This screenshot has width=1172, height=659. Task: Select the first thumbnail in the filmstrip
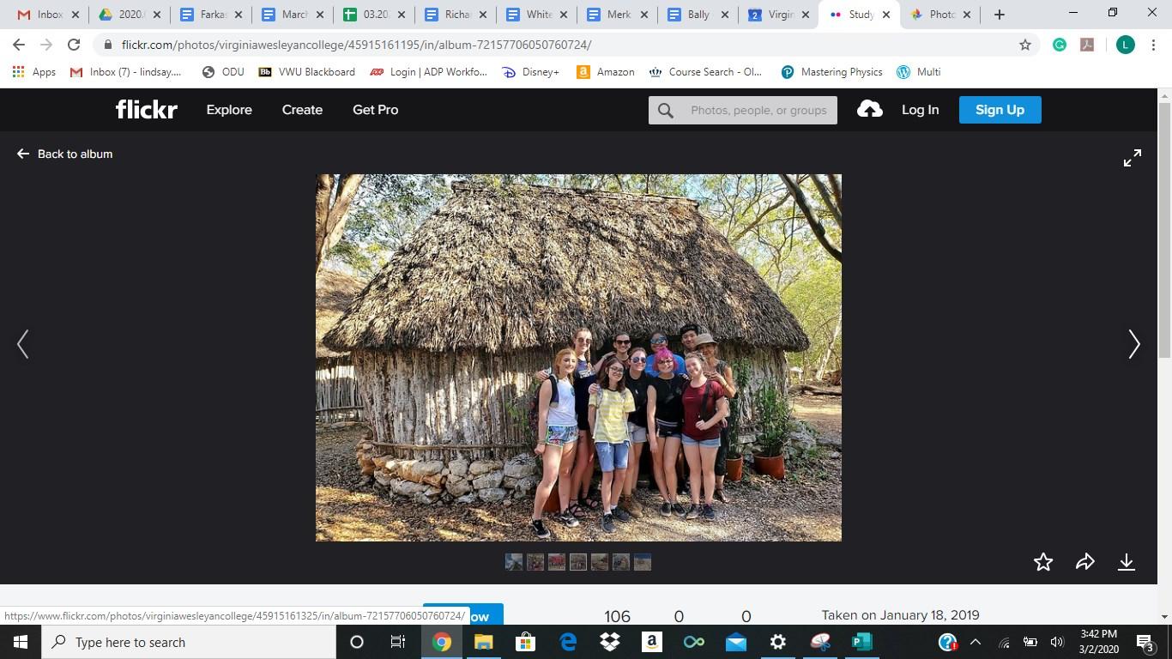514,562
